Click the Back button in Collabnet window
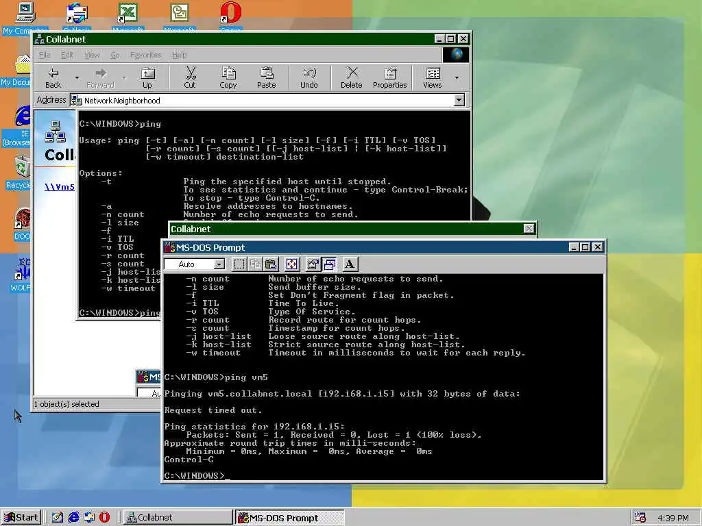Screen dimensions: 702x526 point(53,78)
